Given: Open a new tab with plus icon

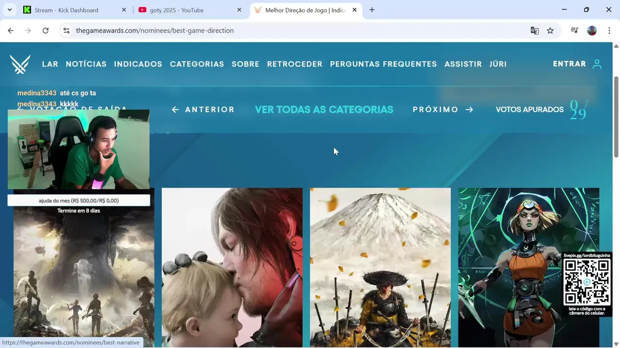Looking at the screenshot, I should pos(372,10).
